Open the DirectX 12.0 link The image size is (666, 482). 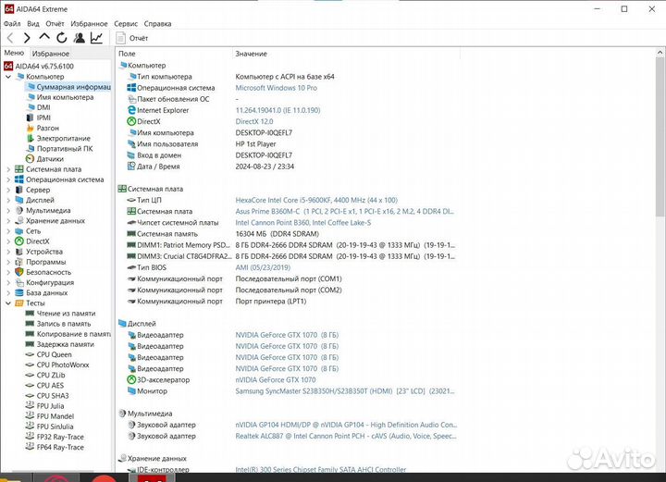coord(254,121)
